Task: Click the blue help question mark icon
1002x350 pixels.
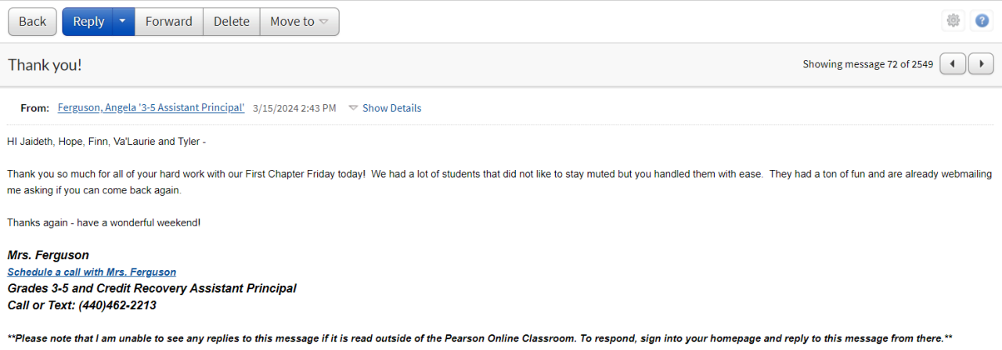Action: (982, 21)
